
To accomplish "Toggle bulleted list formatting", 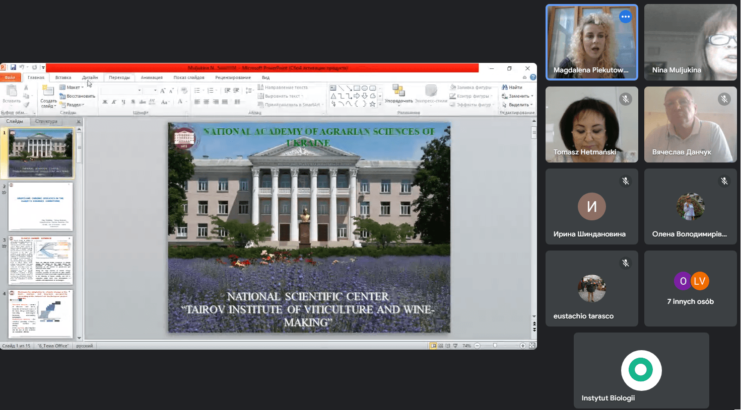I will tap(198, 91).
